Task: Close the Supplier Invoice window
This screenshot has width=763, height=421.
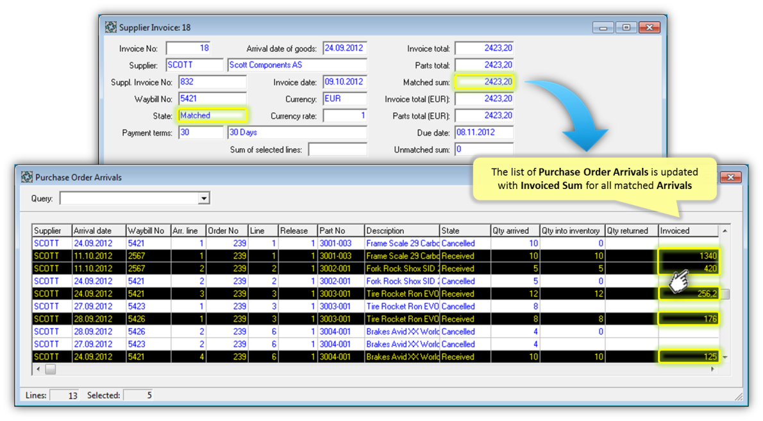Action: [x=650, y=28]
